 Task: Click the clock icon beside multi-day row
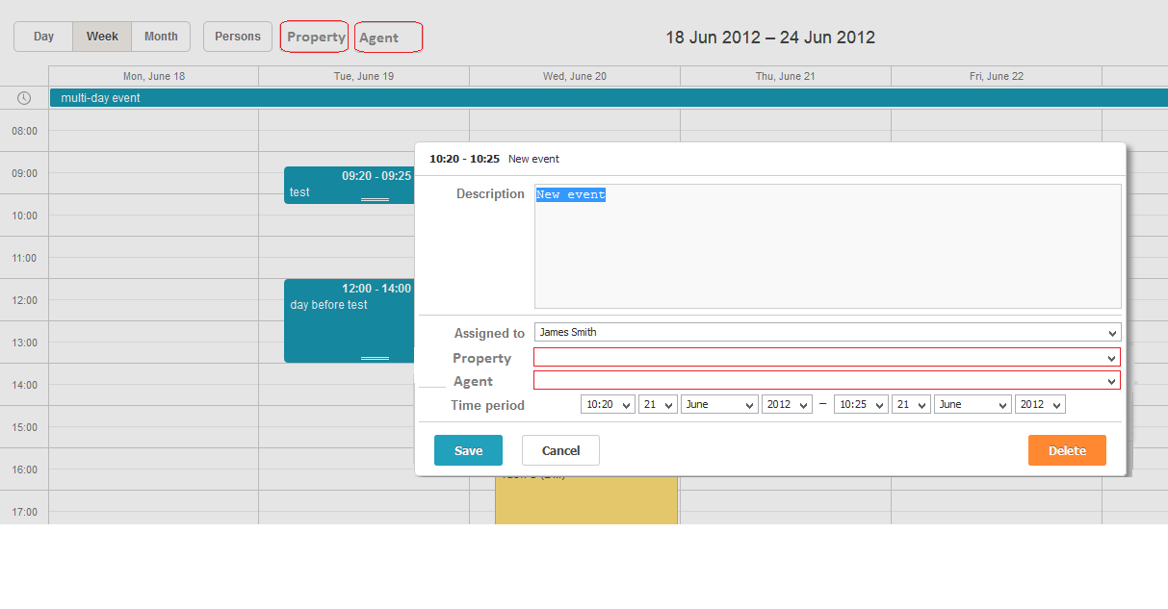(x=24, y=98)
